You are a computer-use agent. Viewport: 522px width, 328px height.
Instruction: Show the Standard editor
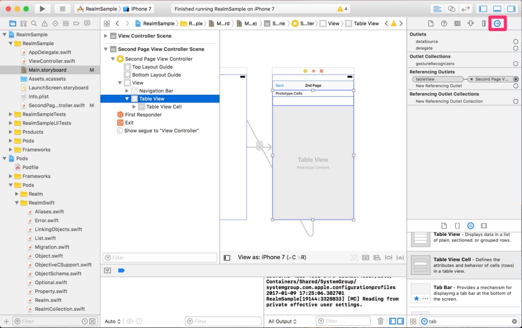click(437, 9)
